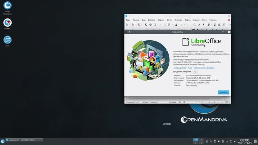Click the Undo arrow icon

[182, 25]
